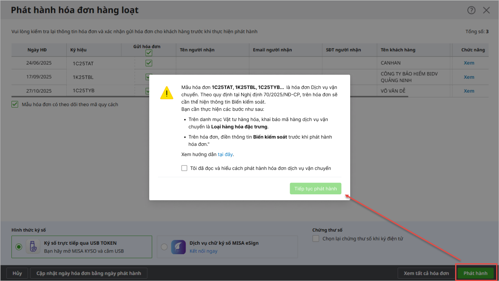
Task: Tick the 'Tôi đã đọc và hiểu' checkbox
Action: 184,168
